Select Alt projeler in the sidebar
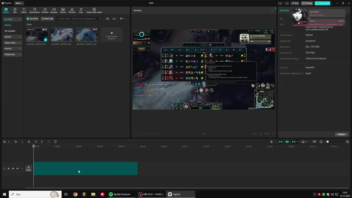This screenshot has width=352, height=198. pyautogui.click(x=10, y=31)
